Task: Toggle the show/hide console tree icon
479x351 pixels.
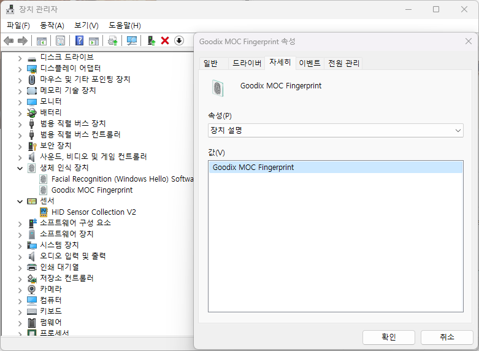Action: click(x=42, y=40)
